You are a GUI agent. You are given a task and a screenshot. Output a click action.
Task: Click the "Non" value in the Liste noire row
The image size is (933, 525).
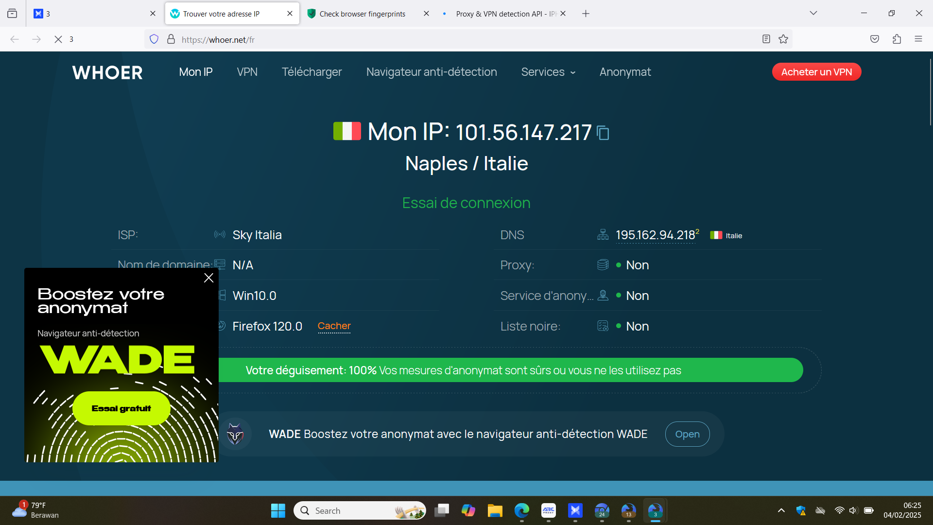[638, 326]
